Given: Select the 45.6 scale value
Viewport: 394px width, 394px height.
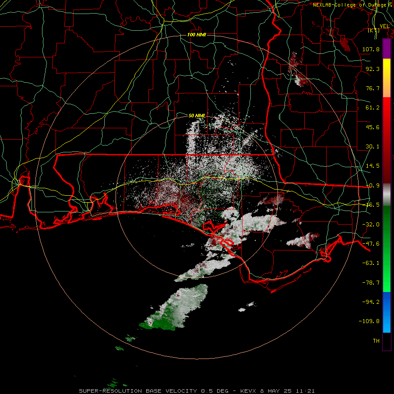Looking at the screenshot, I should [373, 127].
